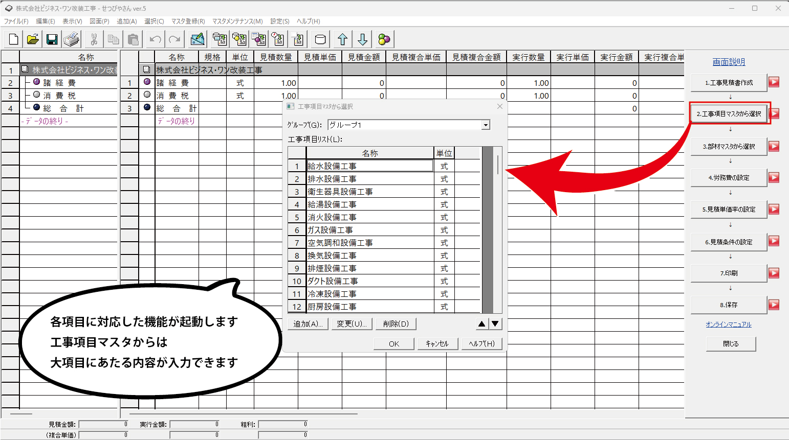Open the オンラインマニュアル link
The image size is (789, 440).
coord(729,325)
